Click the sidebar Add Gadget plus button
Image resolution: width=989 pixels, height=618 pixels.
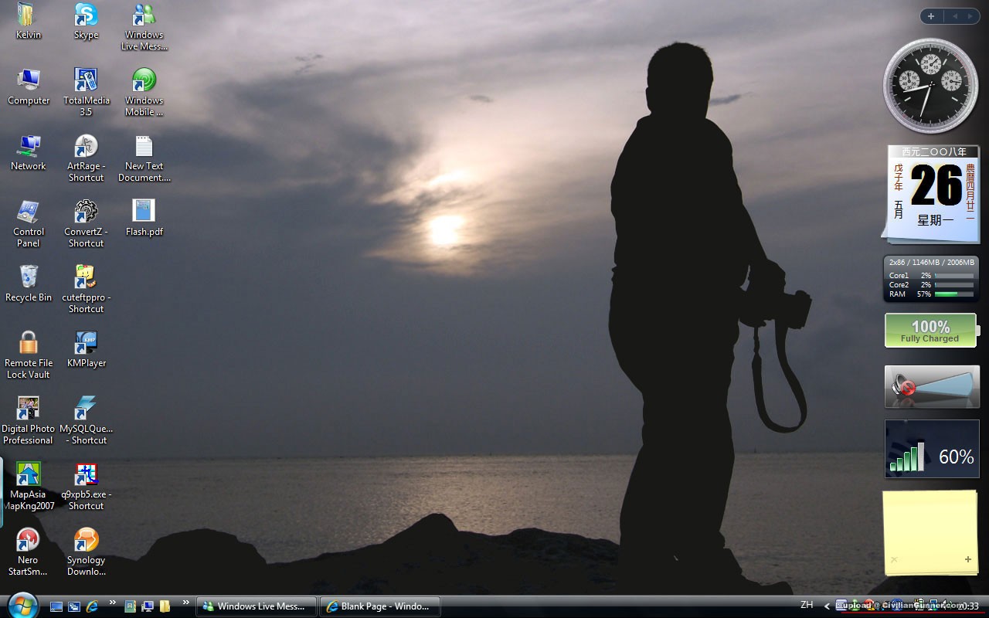point(931,16)
